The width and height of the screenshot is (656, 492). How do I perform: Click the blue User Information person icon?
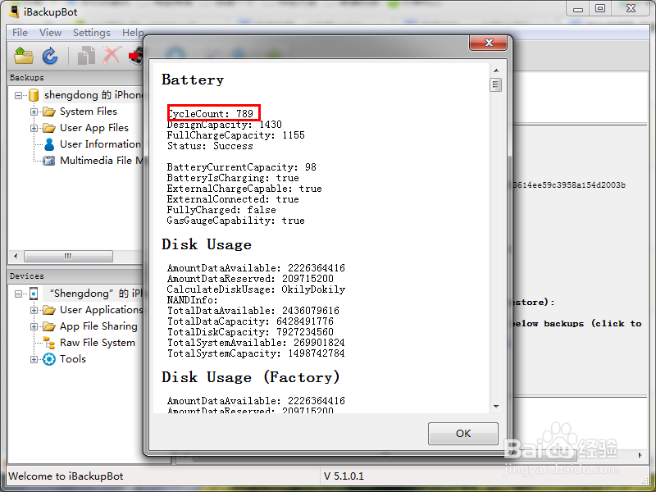click(49, 144)
